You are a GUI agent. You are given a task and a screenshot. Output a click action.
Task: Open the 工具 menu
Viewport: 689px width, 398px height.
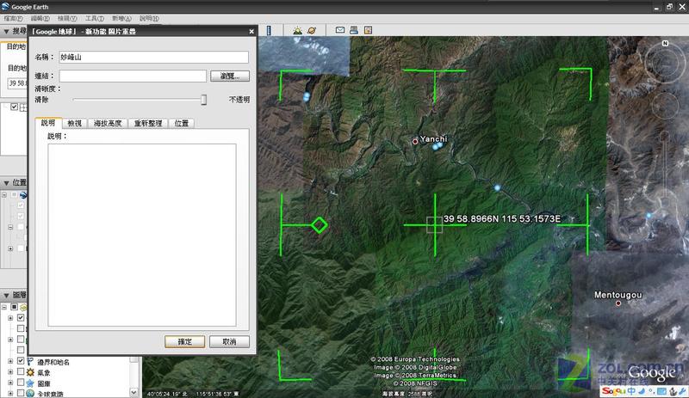click(x=95, y=18)
